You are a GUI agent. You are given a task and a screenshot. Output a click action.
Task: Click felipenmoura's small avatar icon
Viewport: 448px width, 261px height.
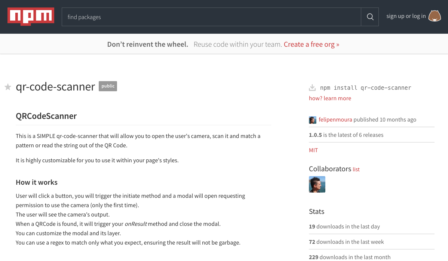click(313, 120)
